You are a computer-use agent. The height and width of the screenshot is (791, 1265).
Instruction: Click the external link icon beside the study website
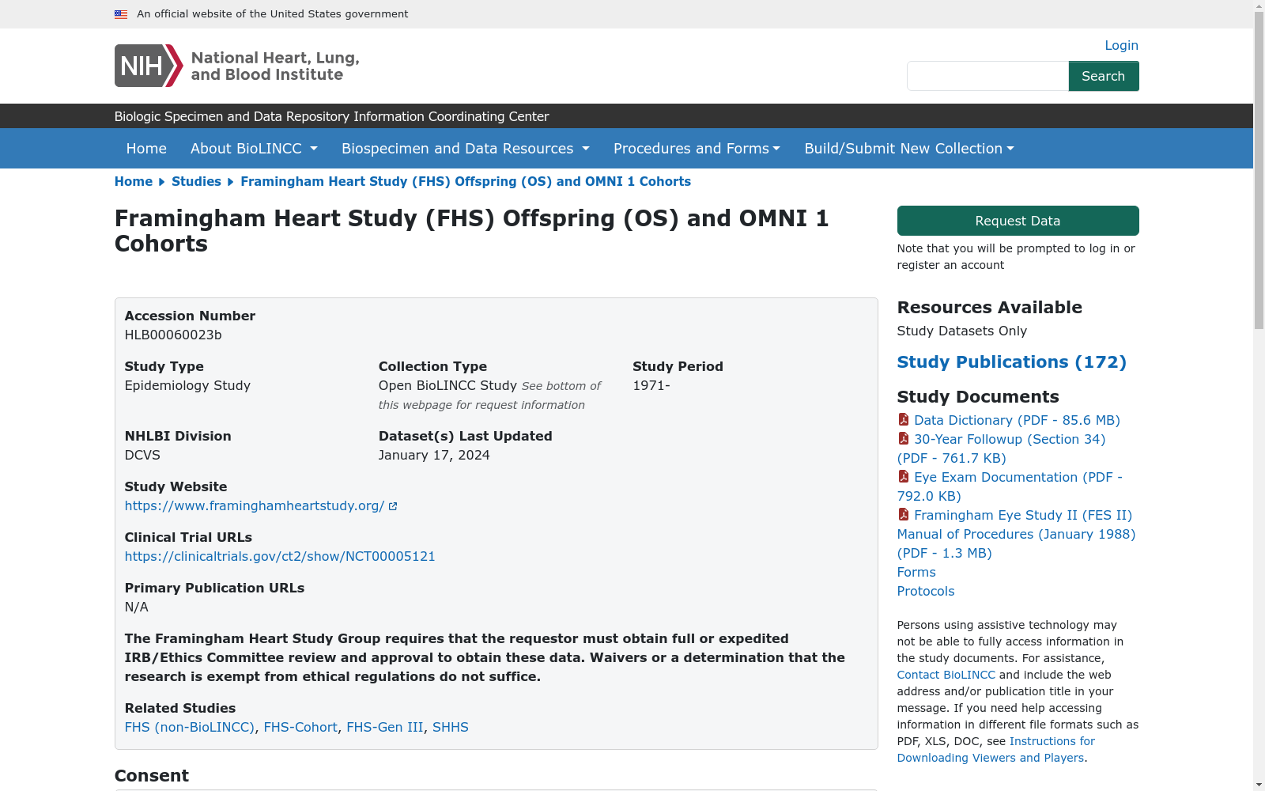click(x=393, y=506)
